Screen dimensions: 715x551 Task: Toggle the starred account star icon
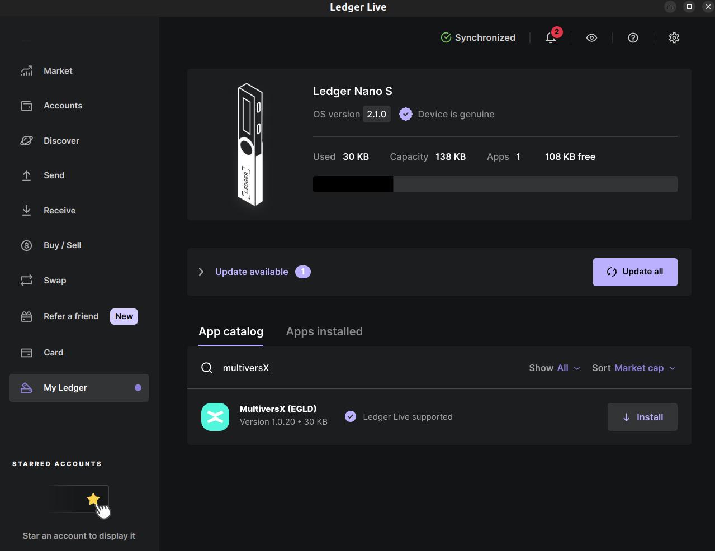pyautogui.click(x=93, y=498)
